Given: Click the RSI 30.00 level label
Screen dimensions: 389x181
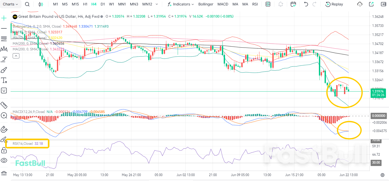Looking at the screenshot, I should pos(376,162).
